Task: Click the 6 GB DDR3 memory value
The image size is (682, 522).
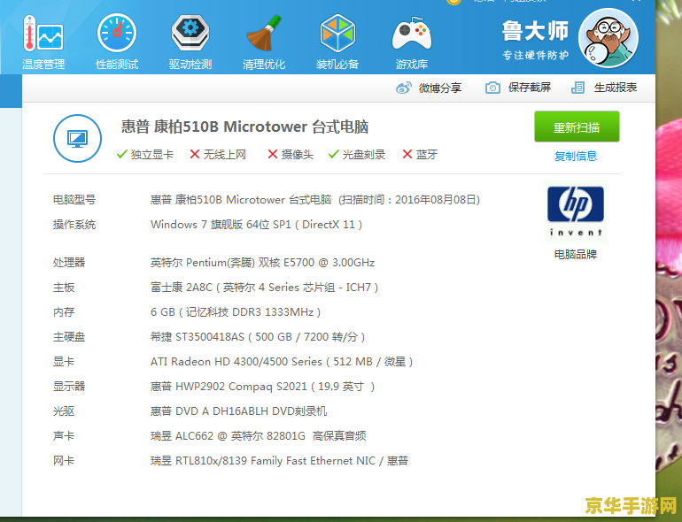Action: [x=236, y=312]
